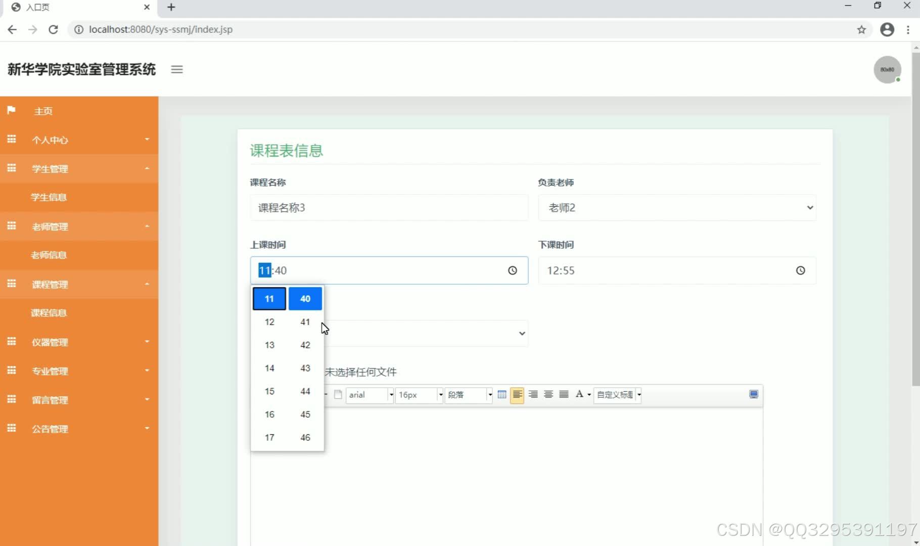Image resolution: width=920 pixels, height=546 pixels.
Task: Toggle justify alignment in editor toolbar
Action: (564, 395)
